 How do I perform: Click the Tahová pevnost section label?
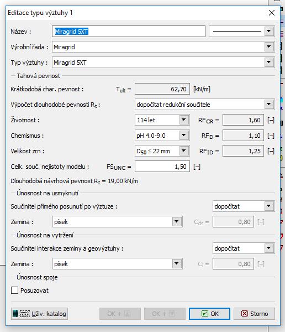point(39,76)
